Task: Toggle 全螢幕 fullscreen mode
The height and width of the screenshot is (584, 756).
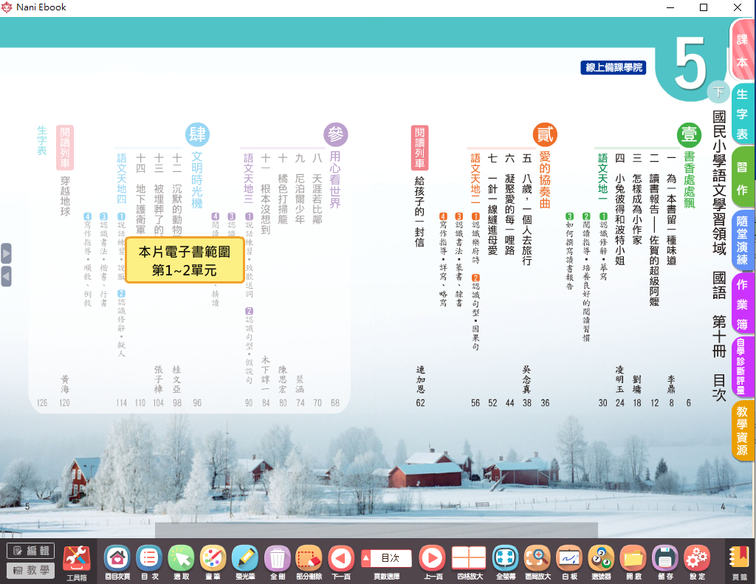Action: tap(505, 559)
